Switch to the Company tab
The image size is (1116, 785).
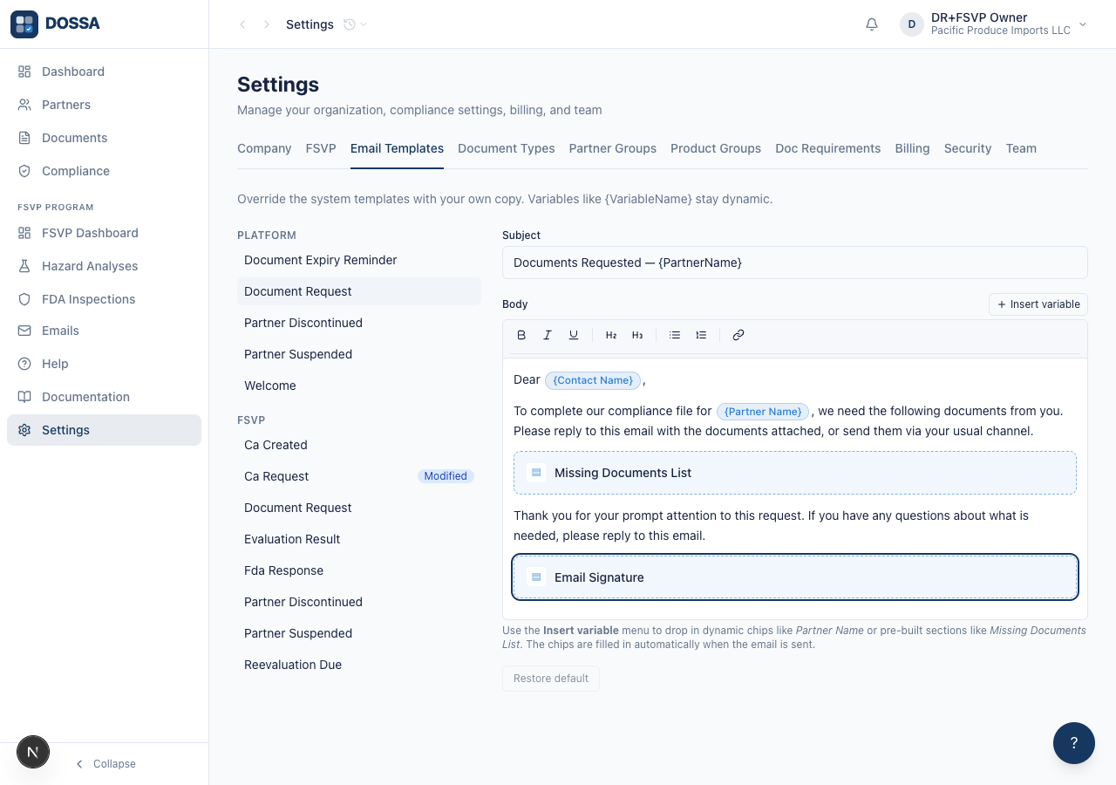[x=264, y=148]
